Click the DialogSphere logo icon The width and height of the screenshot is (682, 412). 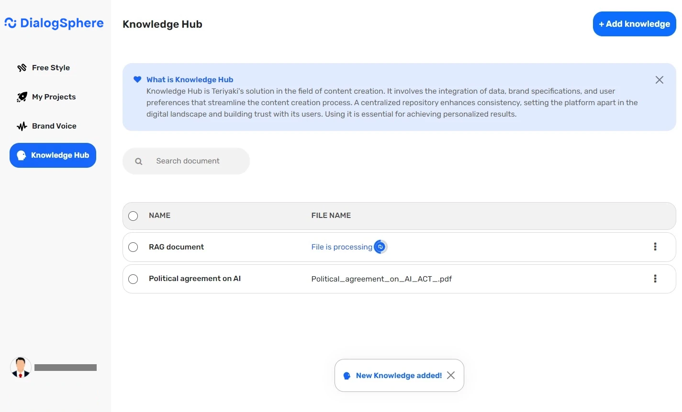click(x=10, y=22)
